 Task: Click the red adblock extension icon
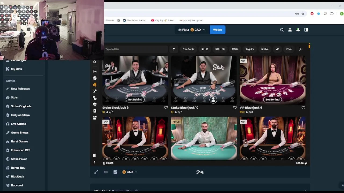(x=312, y=14)
